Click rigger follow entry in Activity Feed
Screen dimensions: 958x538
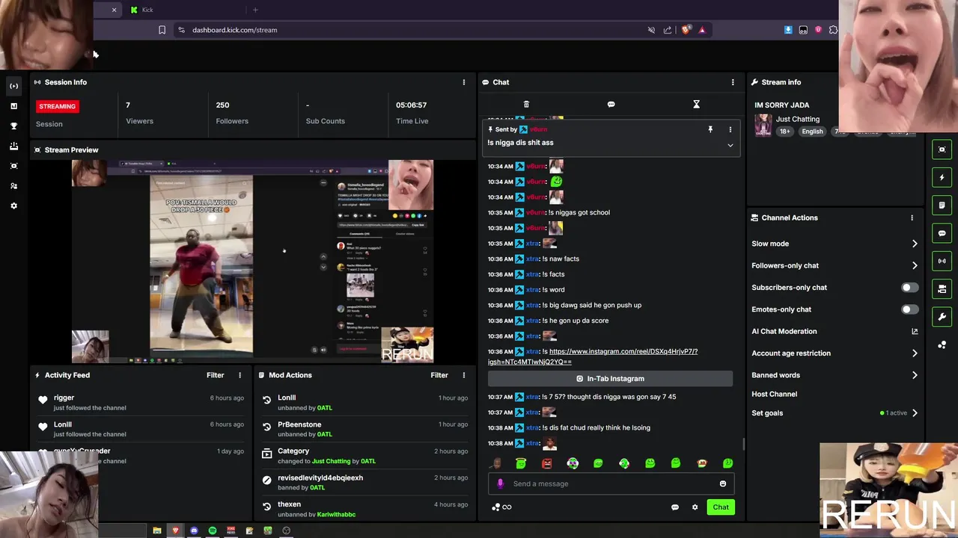pos(141,403)
